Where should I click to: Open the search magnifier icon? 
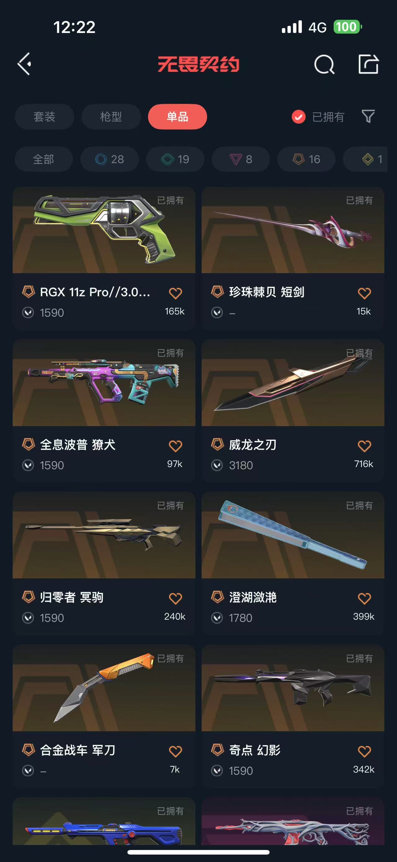click(324, 64)
